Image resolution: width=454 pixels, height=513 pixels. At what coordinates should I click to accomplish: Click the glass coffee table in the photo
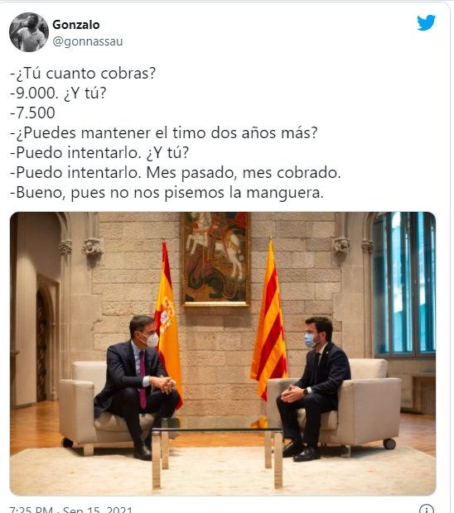pyautogui.click(x=217, y=452)
